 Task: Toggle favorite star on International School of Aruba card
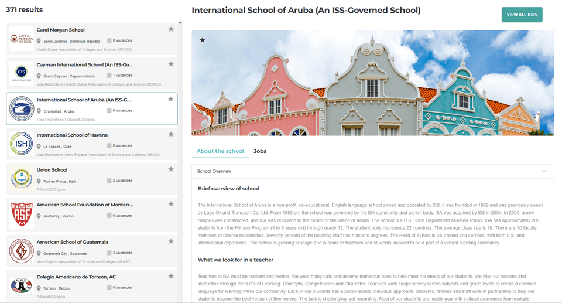pyautogui.click(x=170, y=100)
